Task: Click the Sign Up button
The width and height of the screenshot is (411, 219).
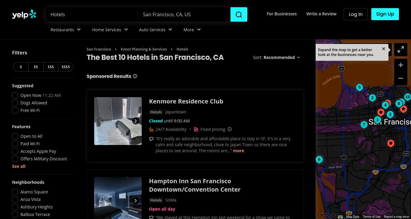Action: pyautogui.click(x=385, y=14)
